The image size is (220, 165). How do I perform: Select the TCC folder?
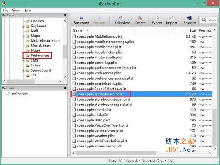tap(34, 75)
